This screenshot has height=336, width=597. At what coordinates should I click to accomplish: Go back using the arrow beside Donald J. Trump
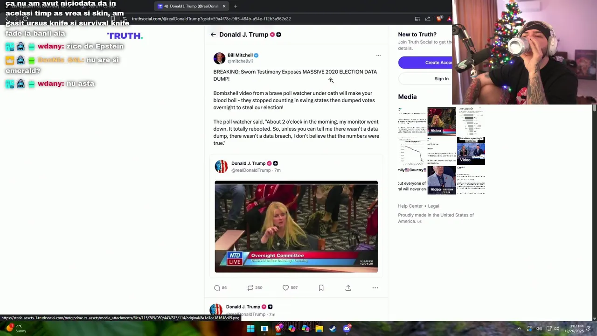pos(213,35)
